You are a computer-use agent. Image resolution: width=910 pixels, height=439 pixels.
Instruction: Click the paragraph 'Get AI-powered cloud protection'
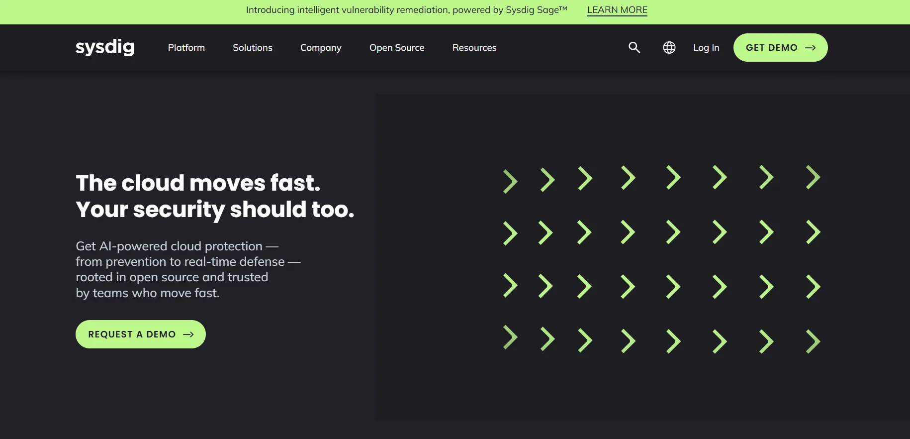click(x=188, y=269)
